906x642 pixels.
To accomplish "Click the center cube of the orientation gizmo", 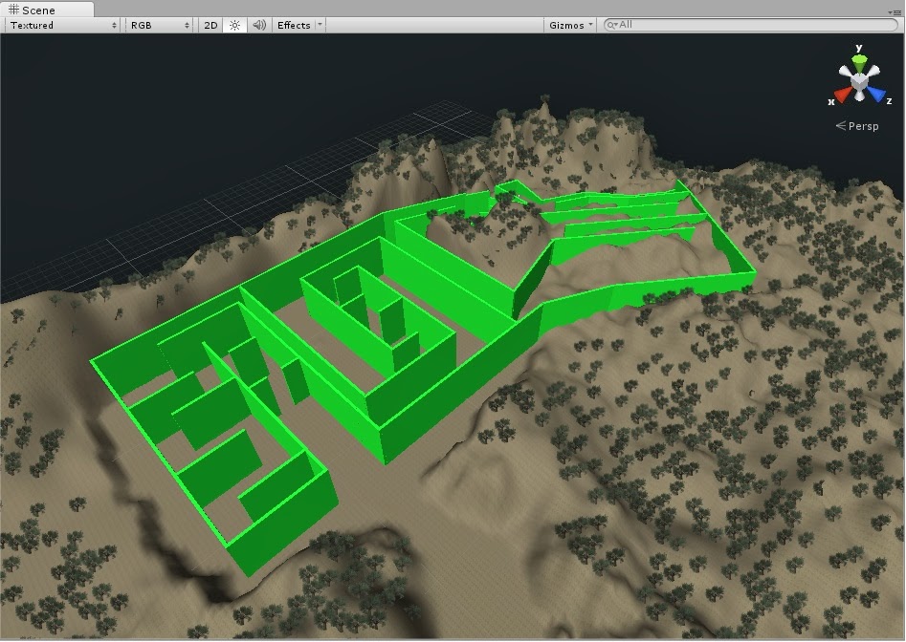I will click(x=859, y=81).
